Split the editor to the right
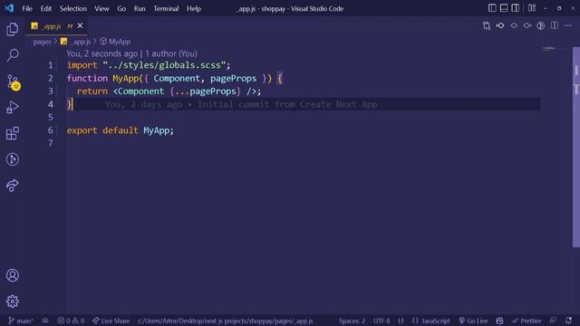Screen dimensions: 580x326 point(554,25)
